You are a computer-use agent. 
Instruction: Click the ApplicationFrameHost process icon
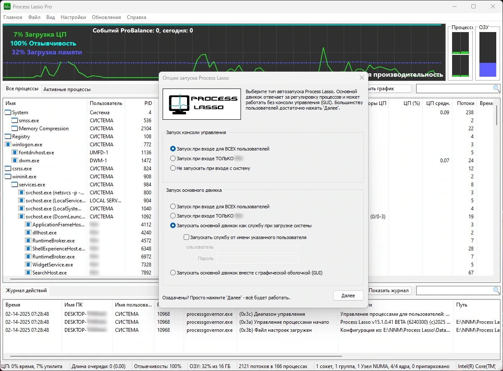pyautogui.click(x=28, y=225)
